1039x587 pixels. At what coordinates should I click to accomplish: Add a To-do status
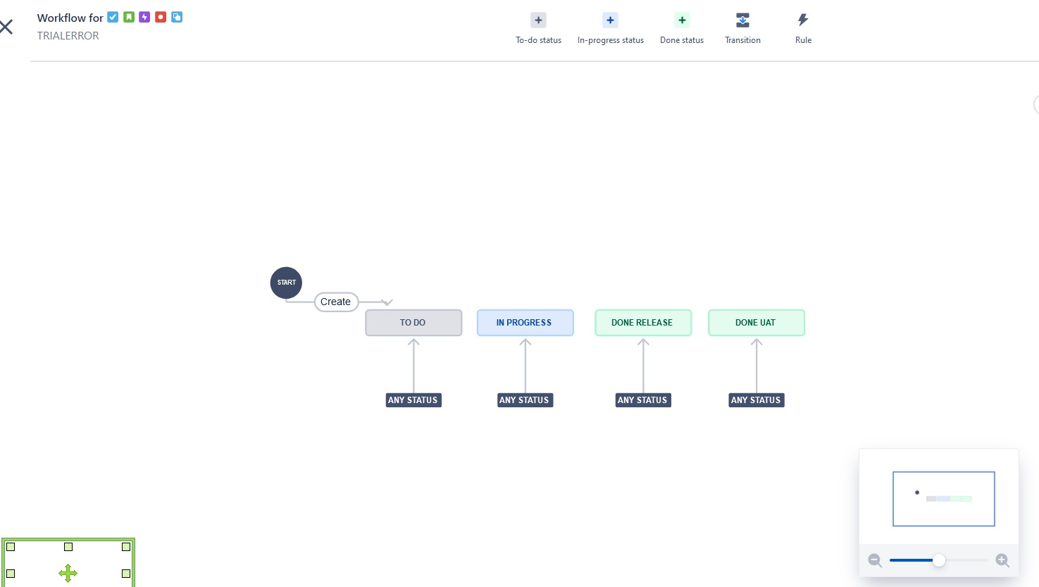(538, 28)
